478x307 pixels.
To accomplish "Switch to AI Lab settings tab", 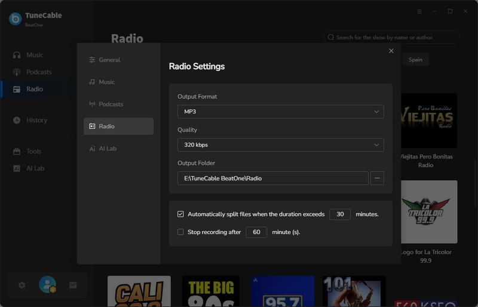I will [x=118, y=149].
